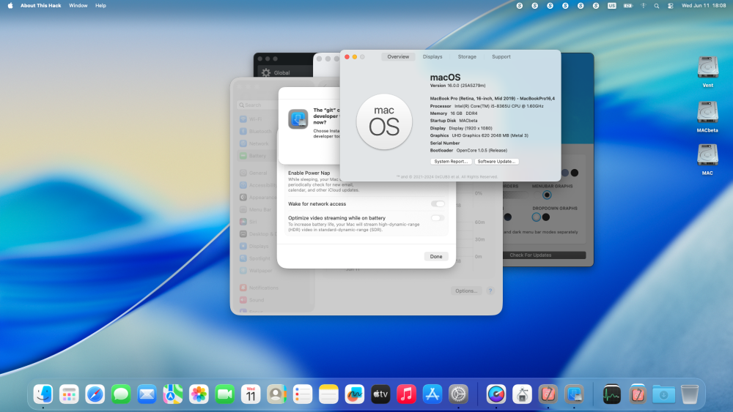733x412 pixels.
Task: Open Spotlight search from the menu bar
Action: pos(656,6)
